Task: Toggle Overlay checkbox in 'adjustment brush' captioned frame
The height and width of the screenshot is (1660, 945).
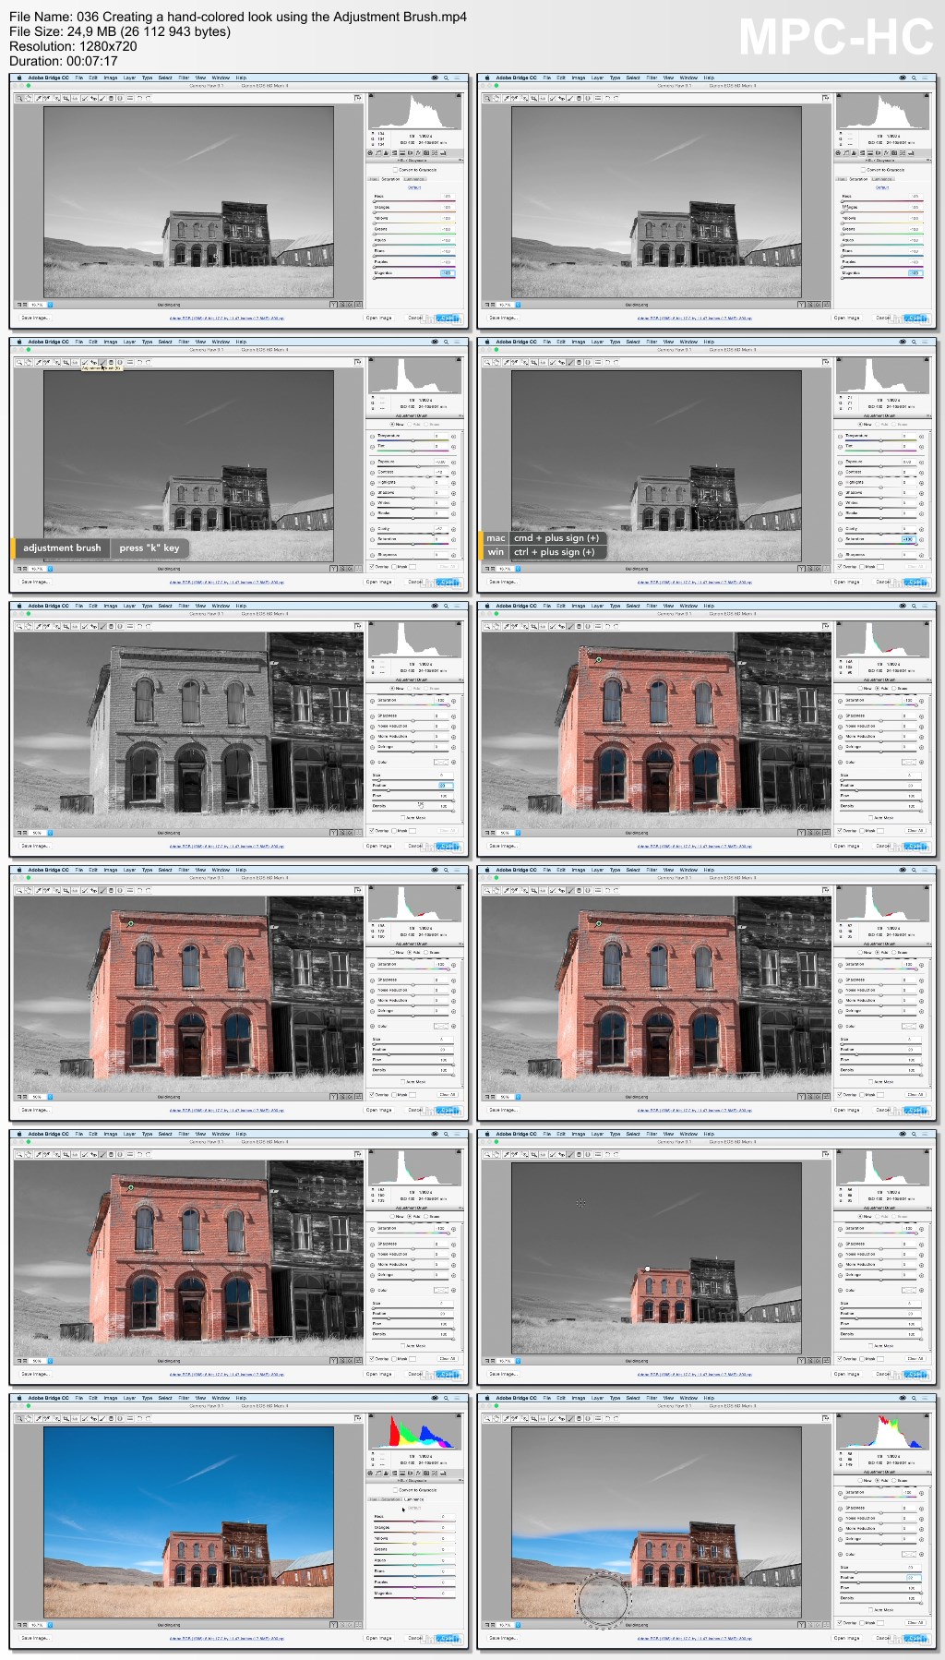Action: [x=371, y=567]
